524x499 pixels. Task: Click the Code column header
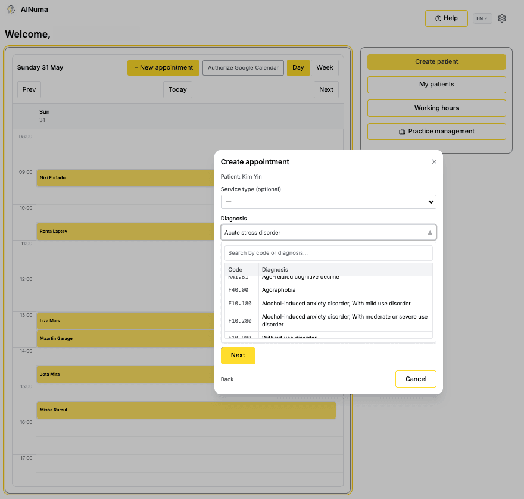coord(241,269)
